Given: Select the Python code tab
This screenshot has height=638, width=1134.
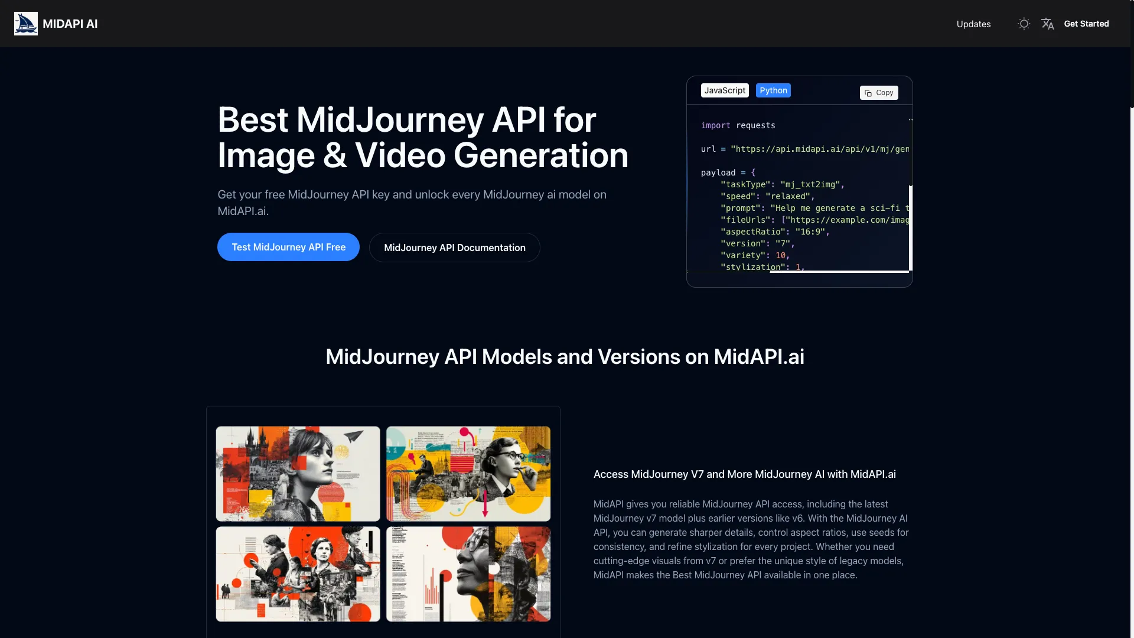Looking at the screenshot, I should 773,90.
